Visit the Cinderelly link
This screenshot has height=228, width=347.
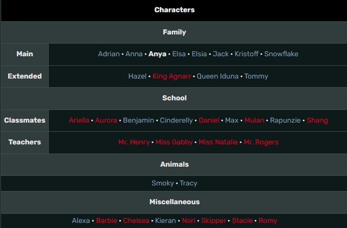click(176, 120)
